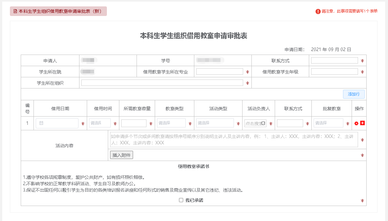
Task: Click the document icon in form tab
Action: click(x=15, y=11)
